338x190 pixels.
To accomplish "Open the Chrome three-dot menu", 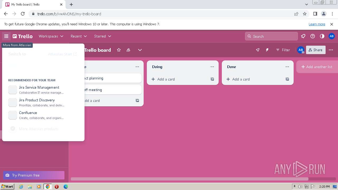I will coord(332,14).
